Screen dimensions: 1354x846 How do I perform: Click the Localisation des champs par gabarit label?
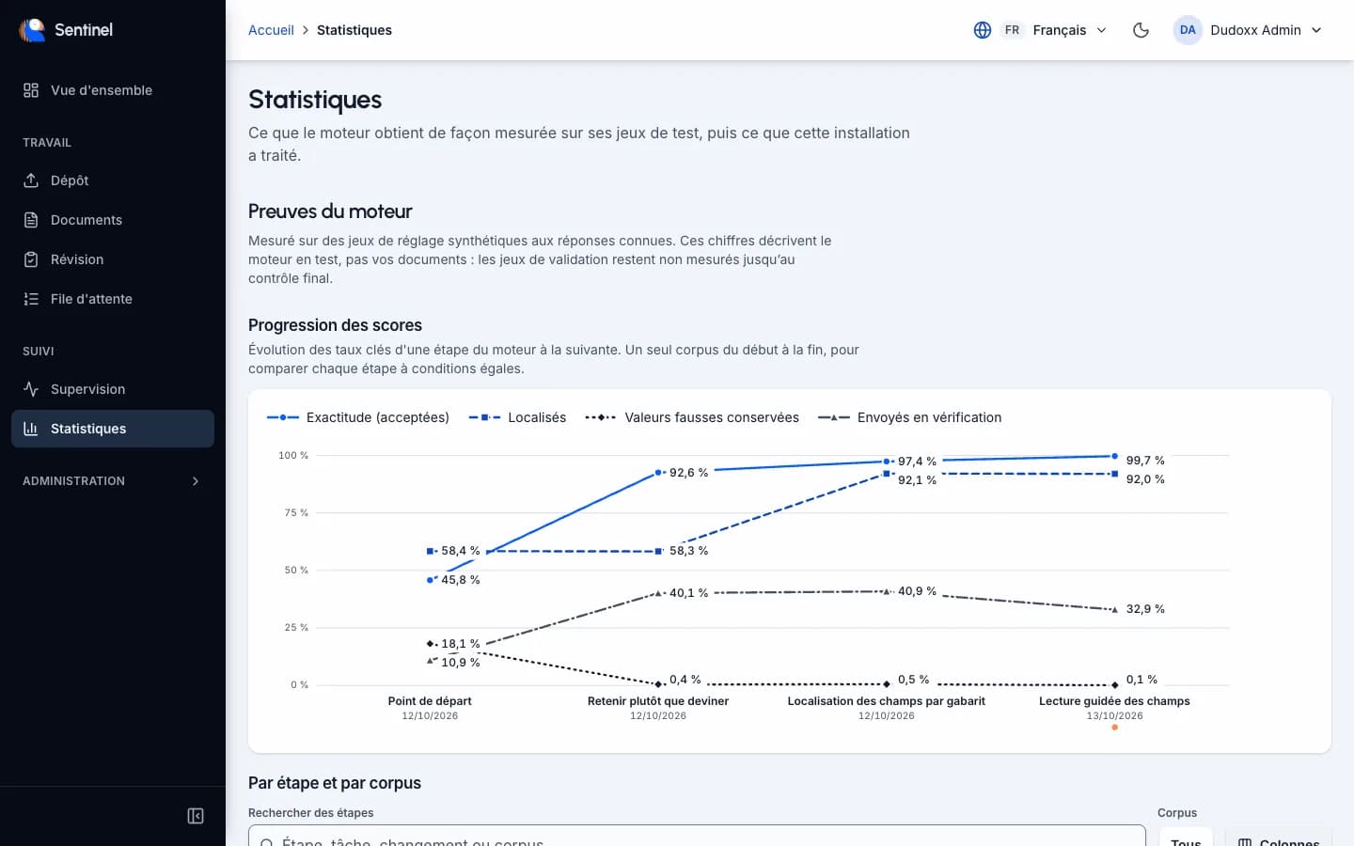click(x=887, y=701)
